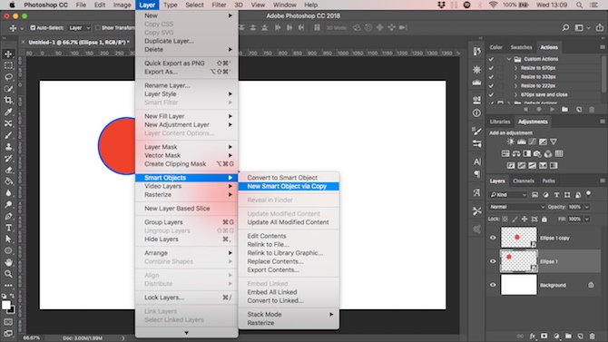Screen dimensions: 608x342
Task: Create a new layer icon
Action: [580, 337]
